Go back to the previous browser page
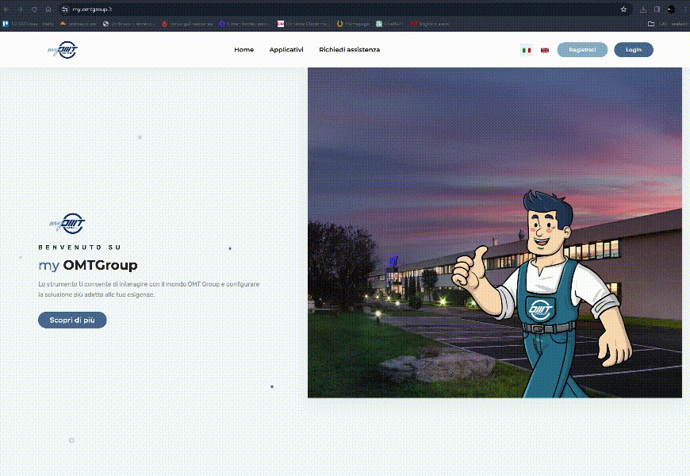The width and height of the screenshot is (690, 476). tap(6, 10)
